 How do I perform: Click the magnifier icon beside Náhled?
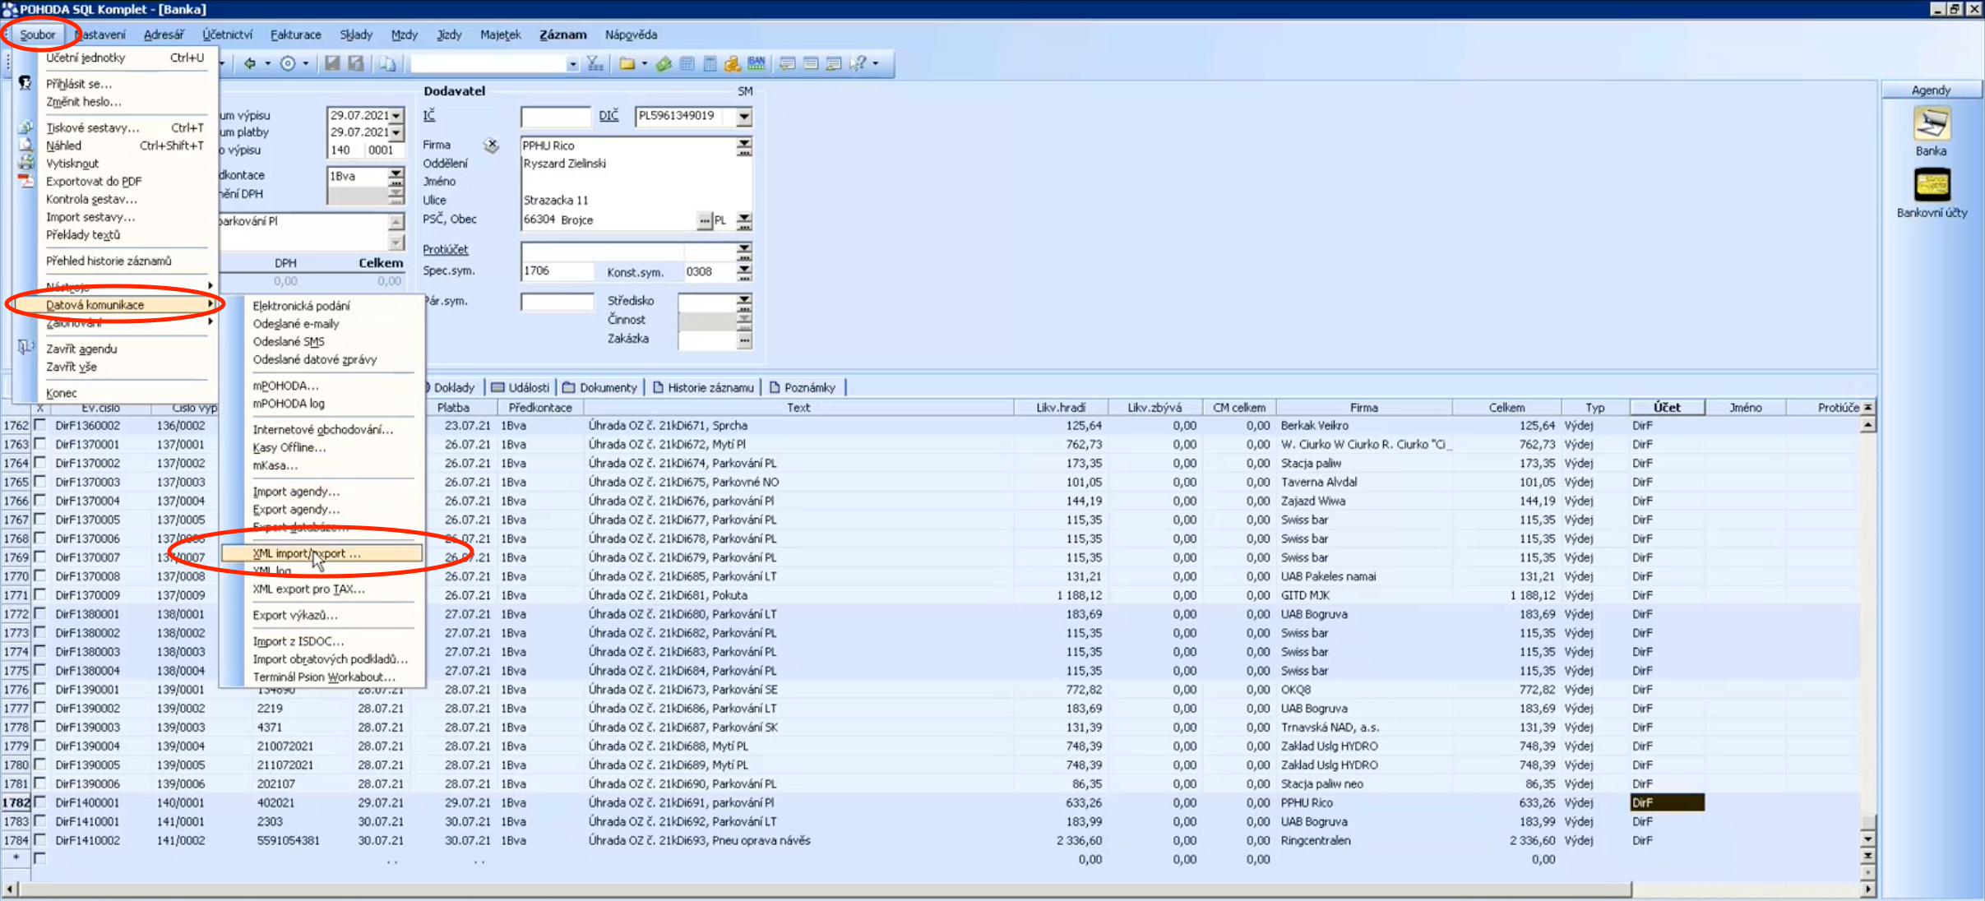pos(26,145)
